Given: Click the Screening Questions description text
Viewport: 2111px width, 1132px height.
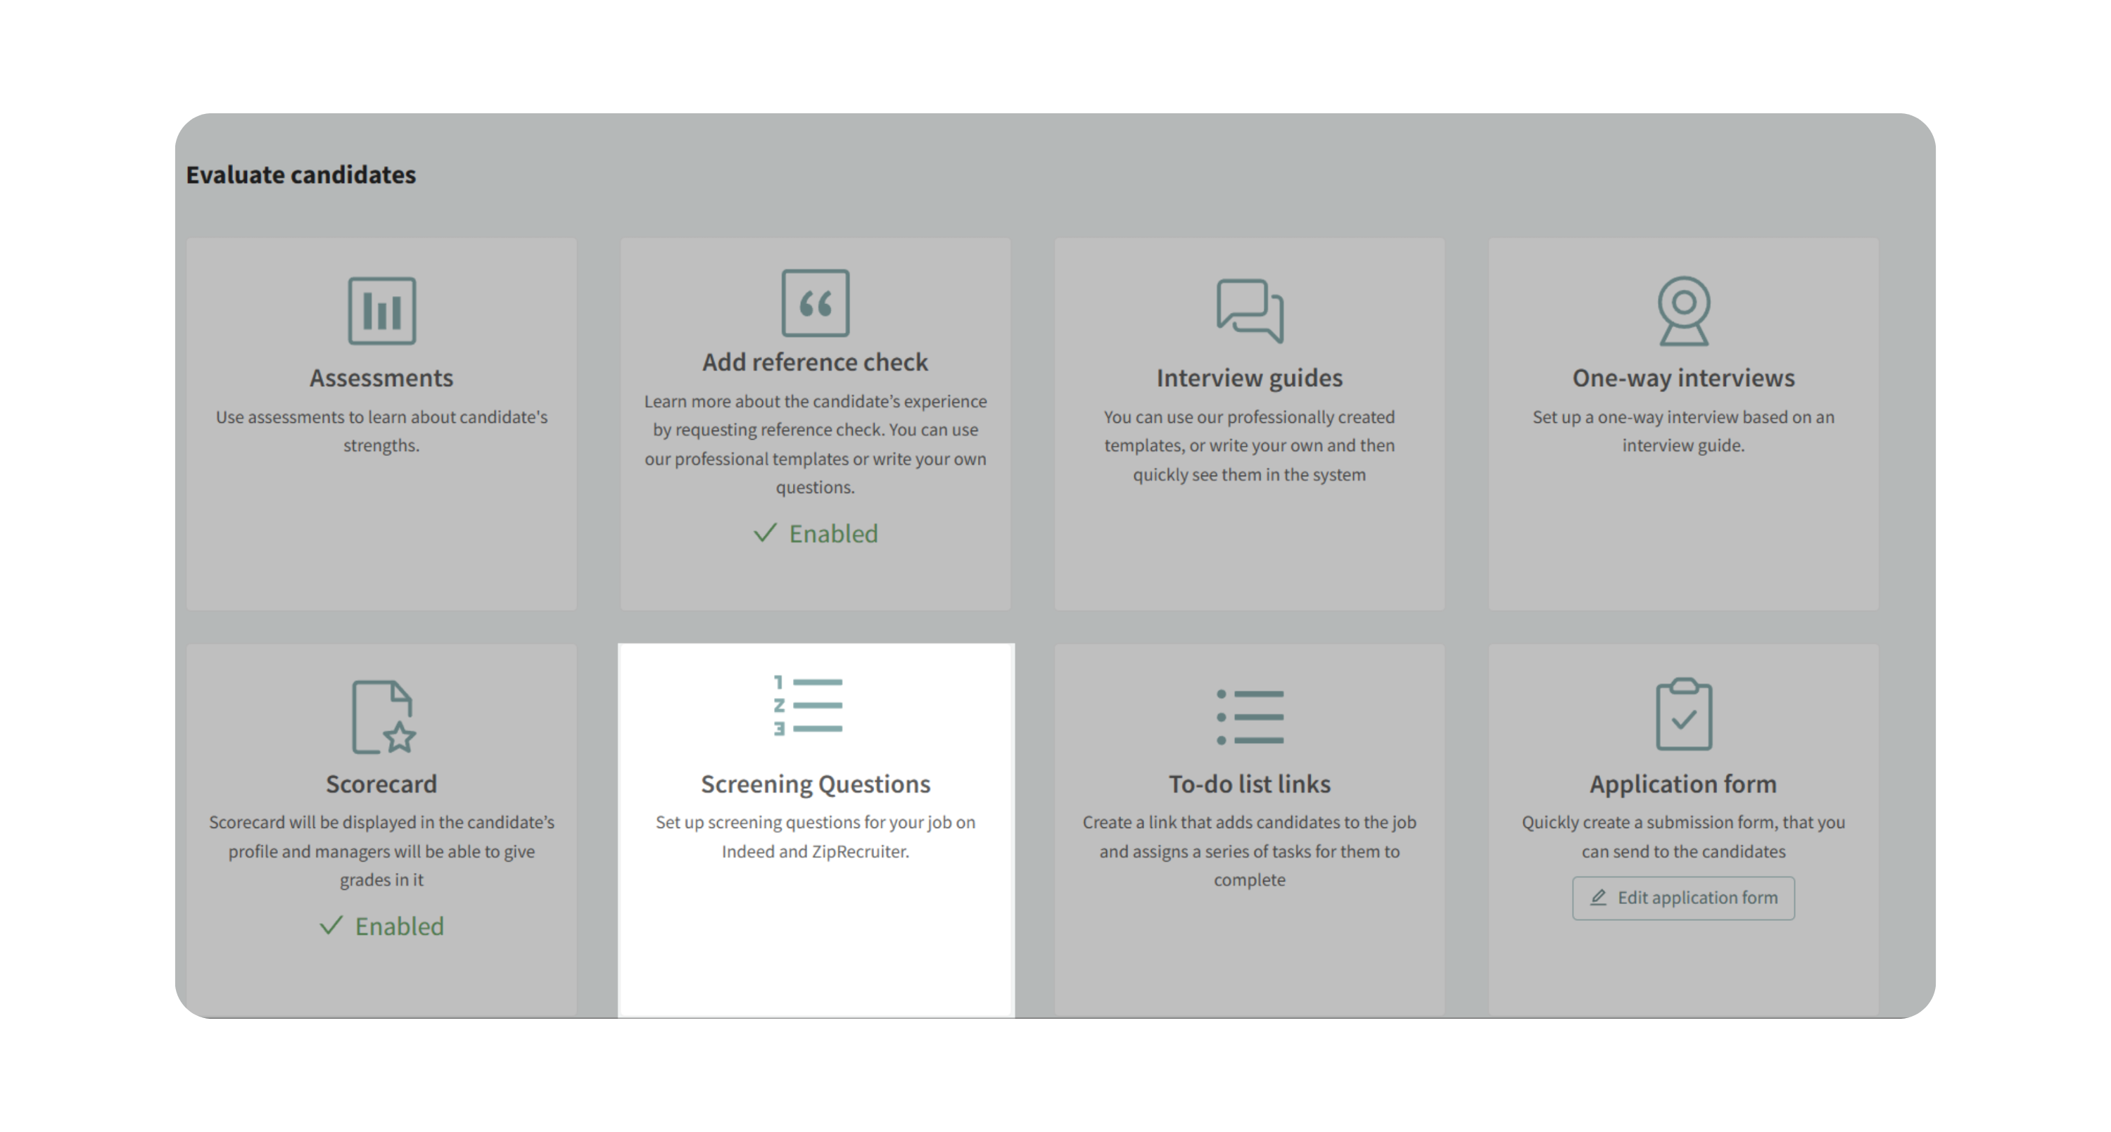Looking at the screenshot, I should point(816,837).
